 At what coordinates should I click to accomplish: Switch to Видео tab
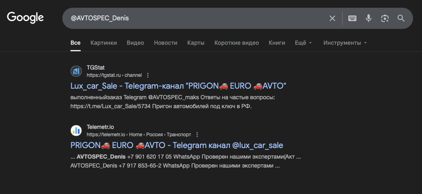(135, 43)
